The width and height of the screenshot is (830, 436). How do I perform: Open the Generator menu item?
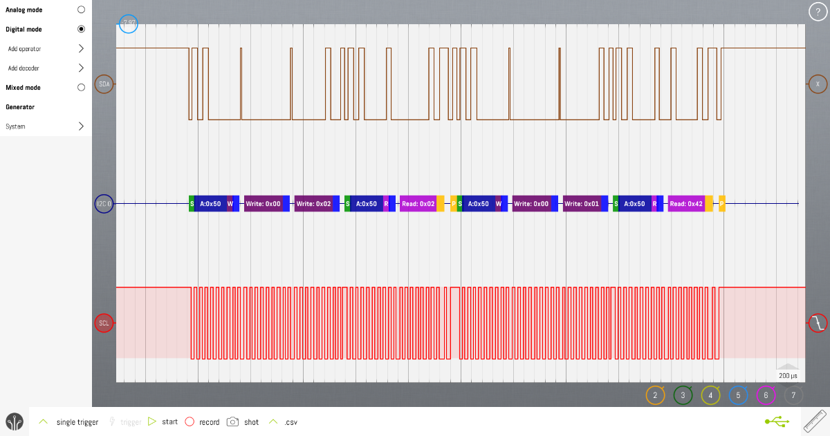point(20,107)
